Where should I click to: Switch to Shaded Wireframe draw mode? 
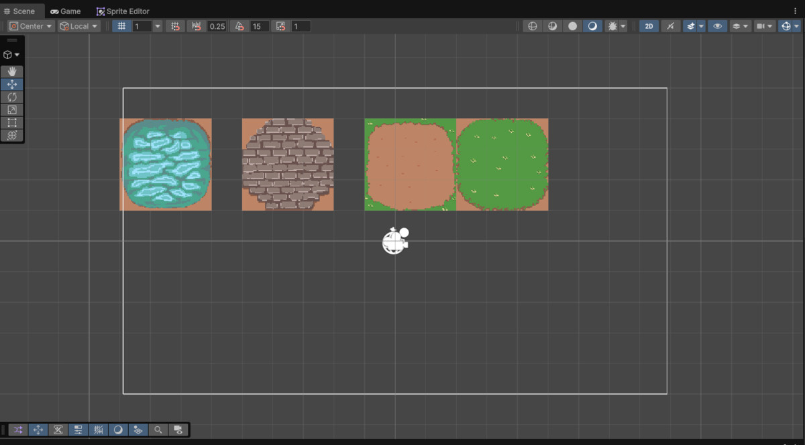click(x=553, y=26)
